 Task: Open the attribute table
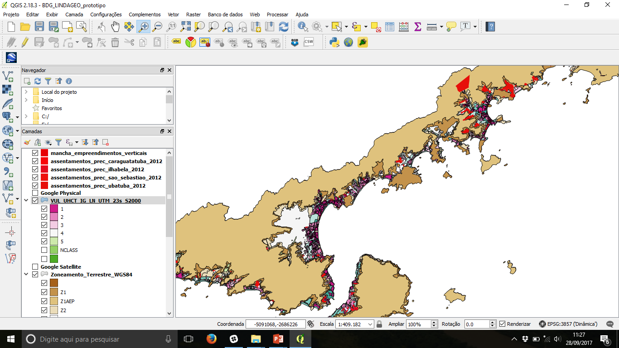(x=389, y=27)
